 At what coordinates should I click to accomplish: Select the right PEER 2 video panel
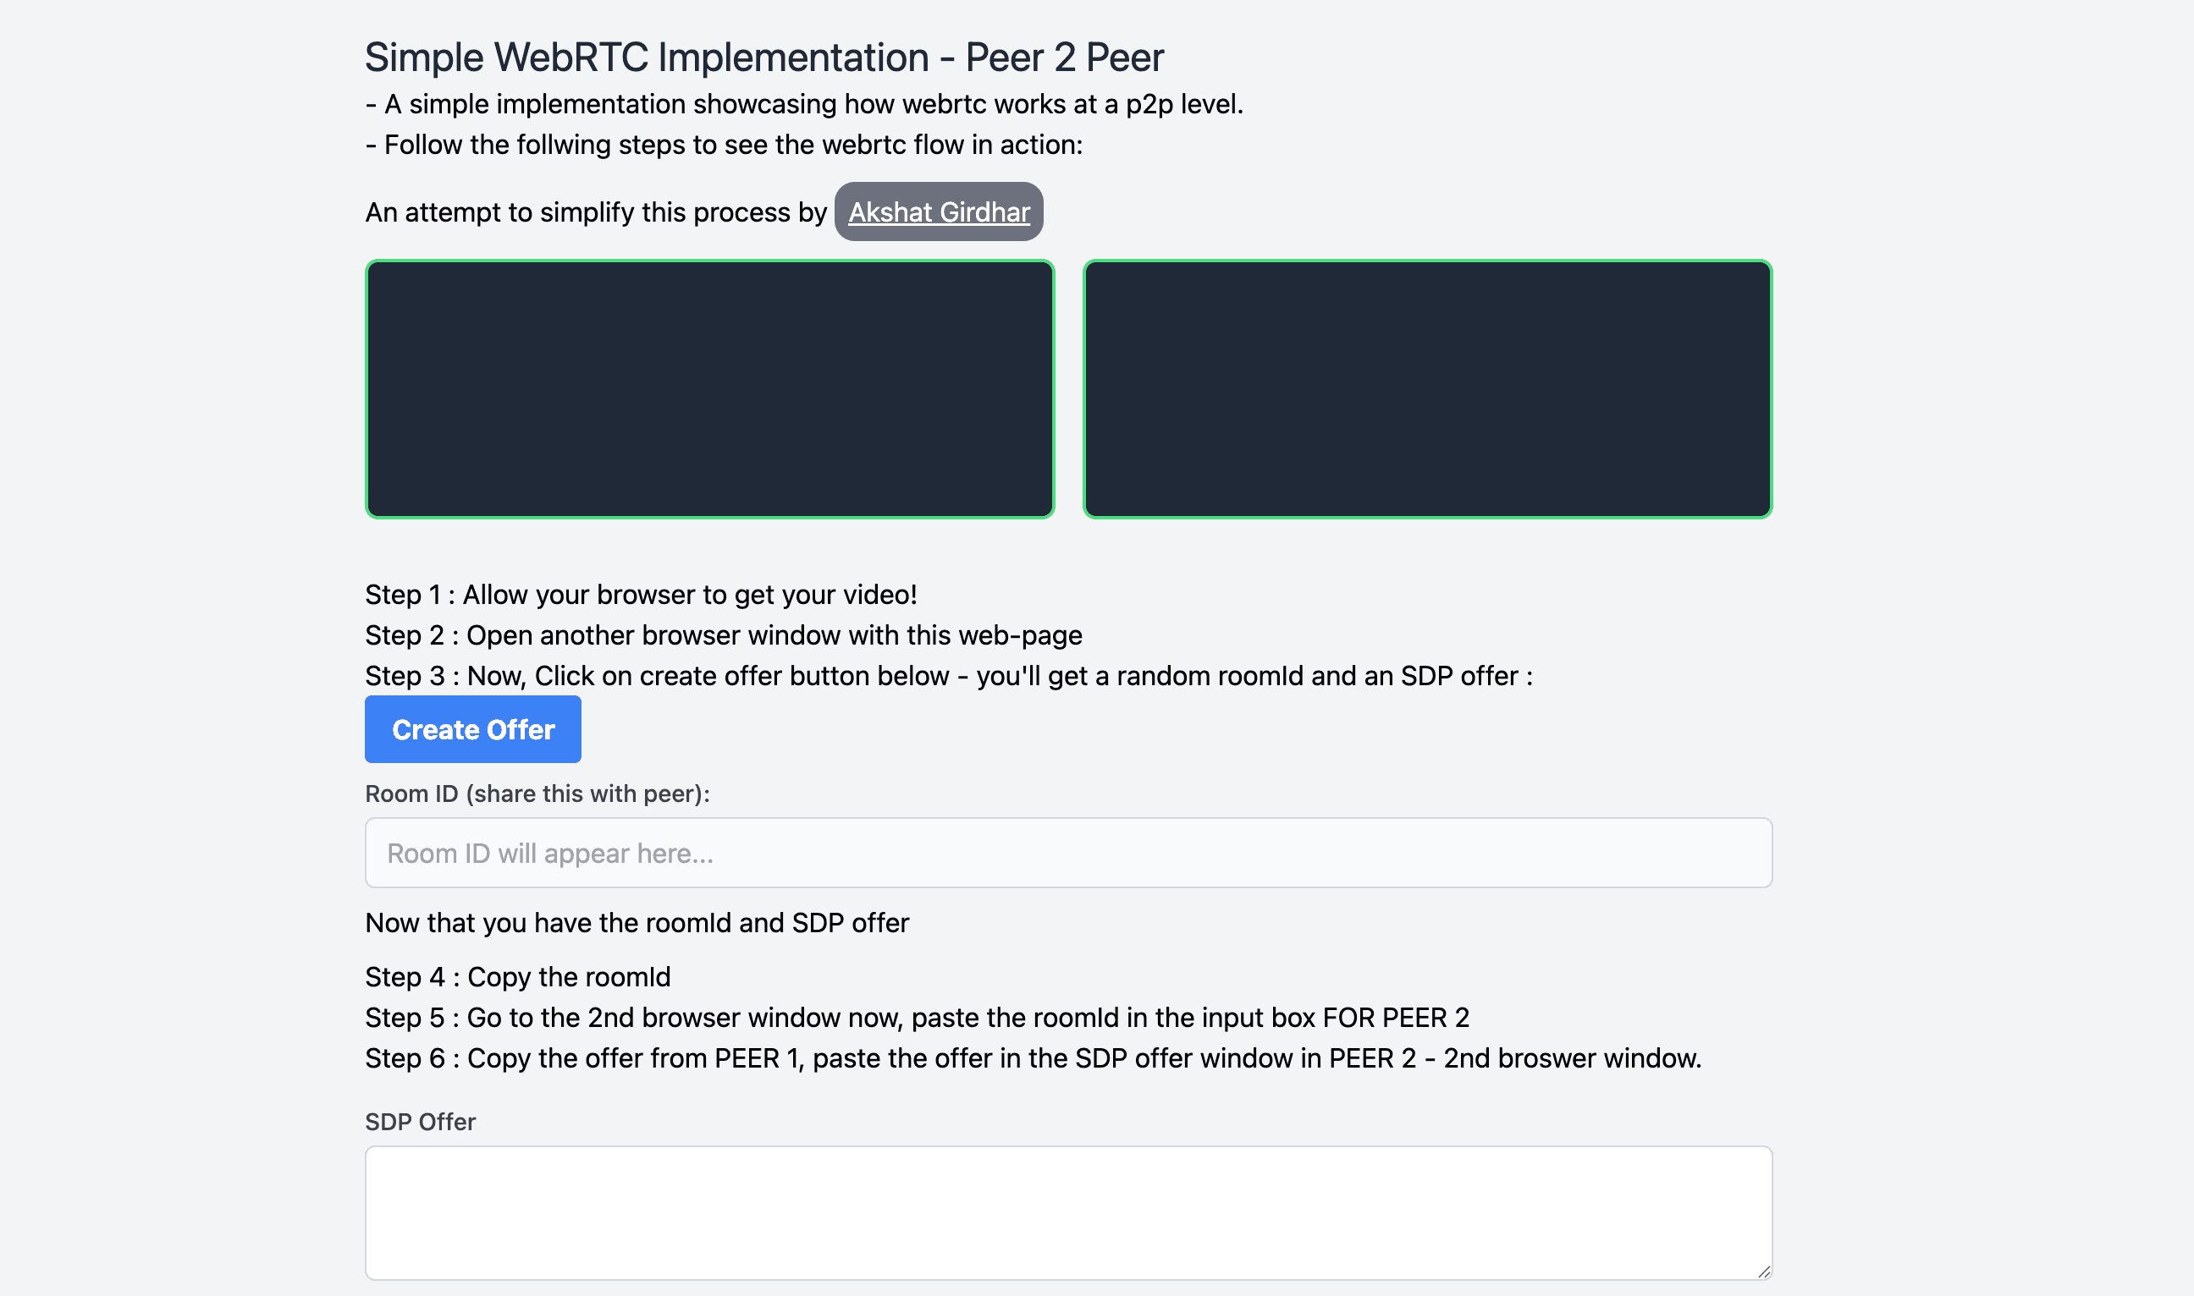1427,390
